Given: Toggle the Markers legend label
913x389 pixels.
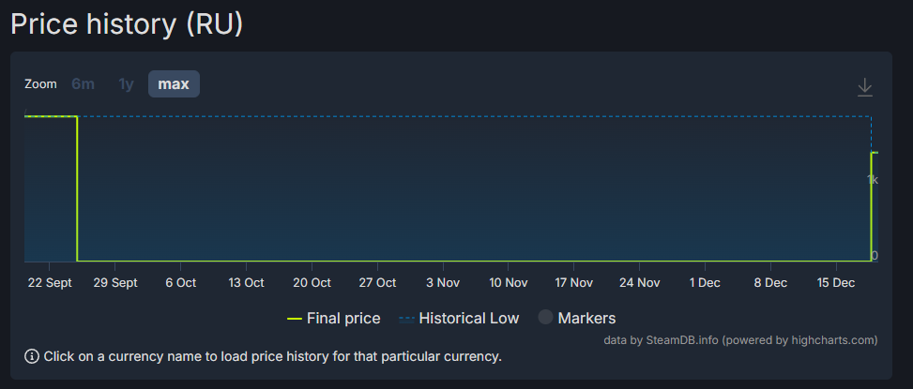Looking at the screenshot, I should click(x=586, y=319).
